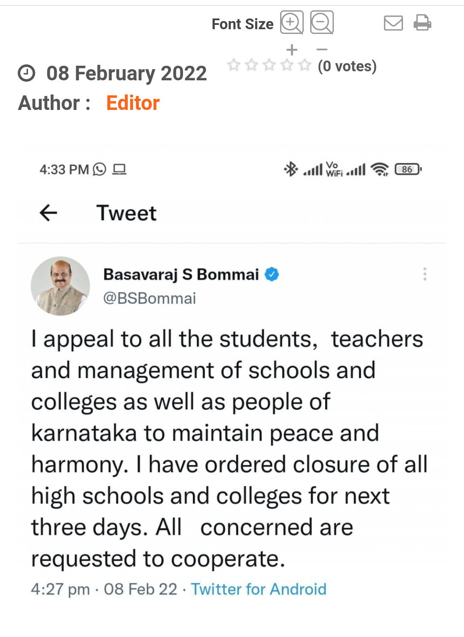Rate the article one star
This screenshot has height=637, width=464.
[x=234, y=65]
